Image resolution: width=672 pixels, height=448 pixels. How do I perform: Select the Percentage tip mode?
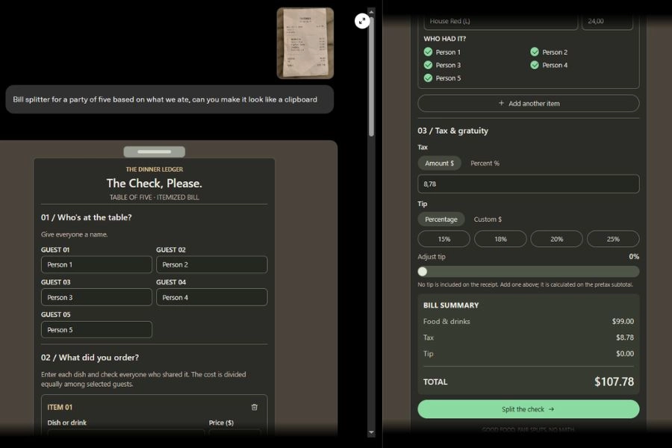pyautogui.click(x=441, y=220)
